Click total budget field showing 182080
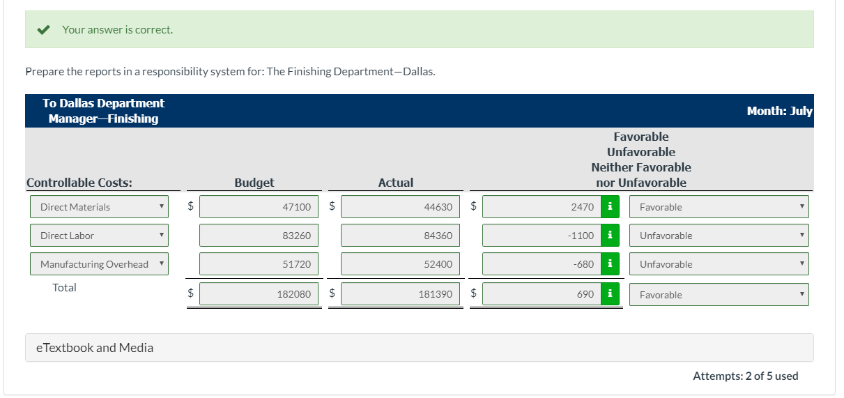This screenshot has height=398, width=844. pyautogui.click(x=259, y=294)
